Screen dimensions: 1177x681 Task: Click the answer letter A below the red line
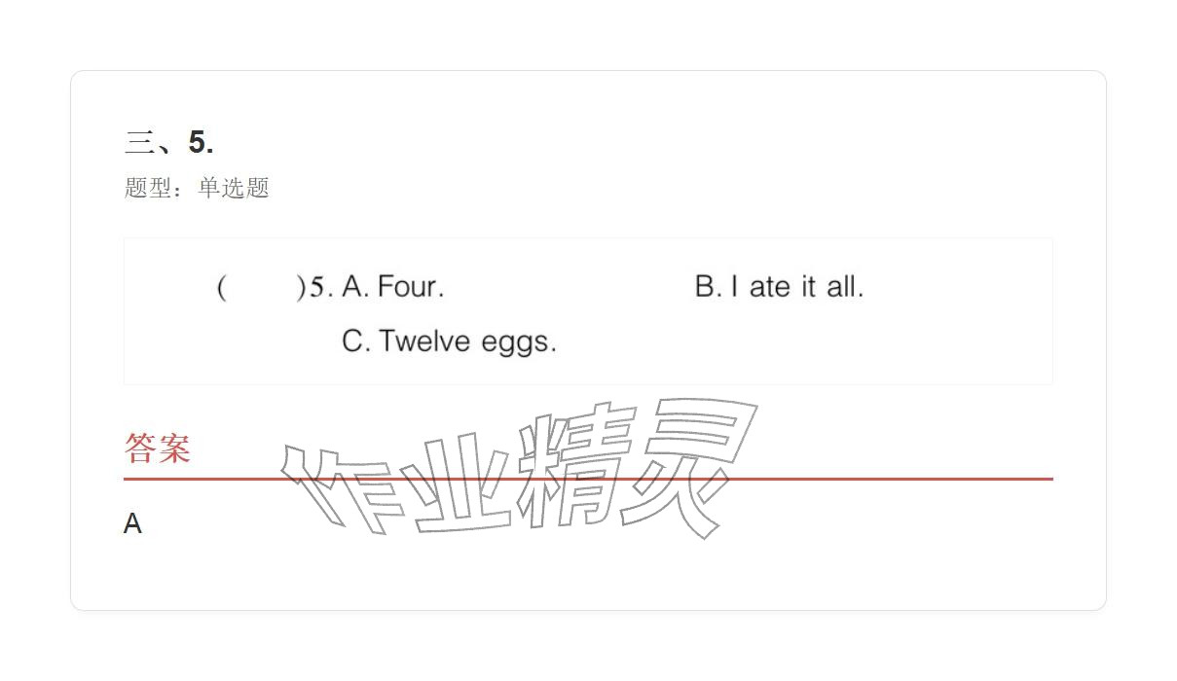(132, 524)
